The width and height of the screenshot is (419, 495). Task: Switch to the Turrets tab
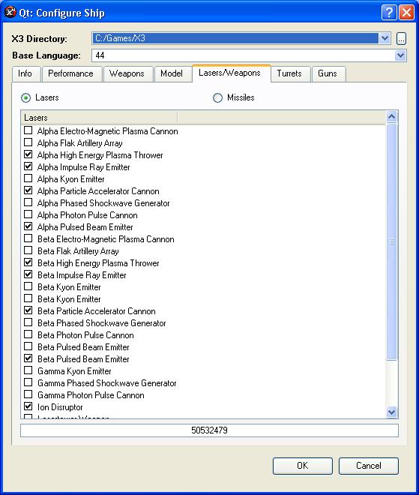(x=289, y=73)
